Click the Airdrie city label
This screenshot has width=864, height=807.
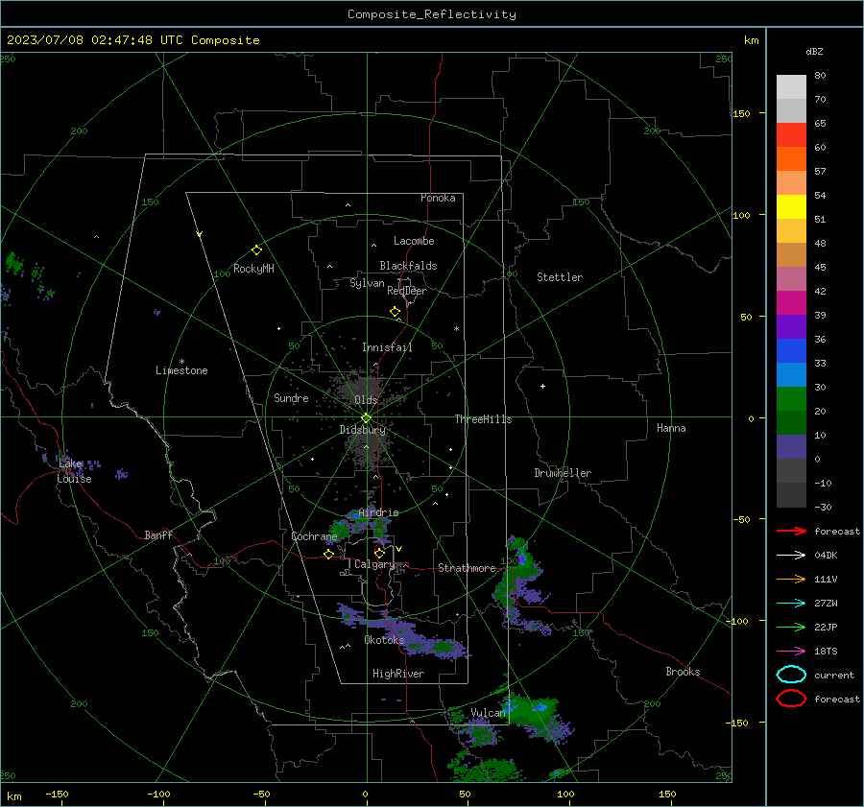click(378, 512)
